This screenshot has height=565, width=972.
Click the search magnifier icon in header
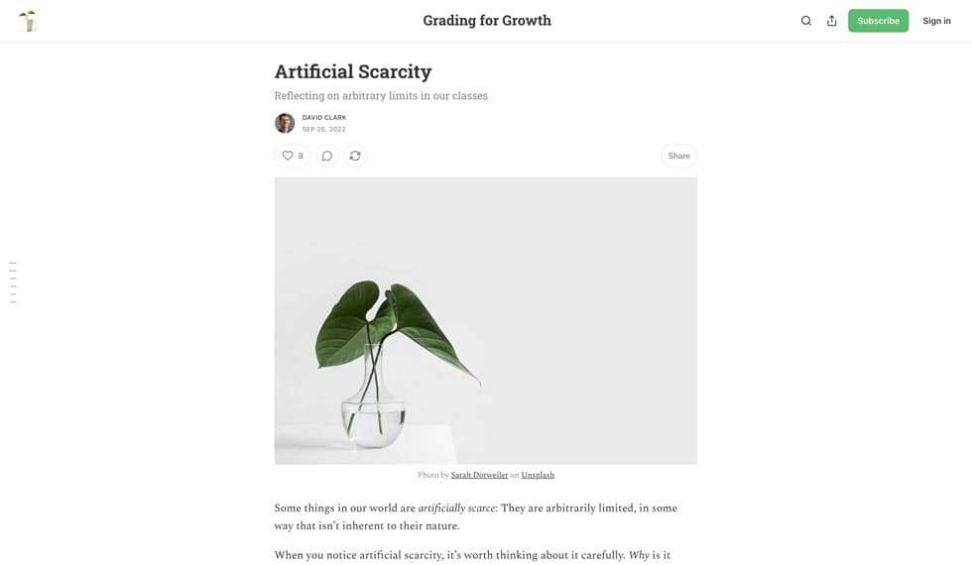click(805, 21)
